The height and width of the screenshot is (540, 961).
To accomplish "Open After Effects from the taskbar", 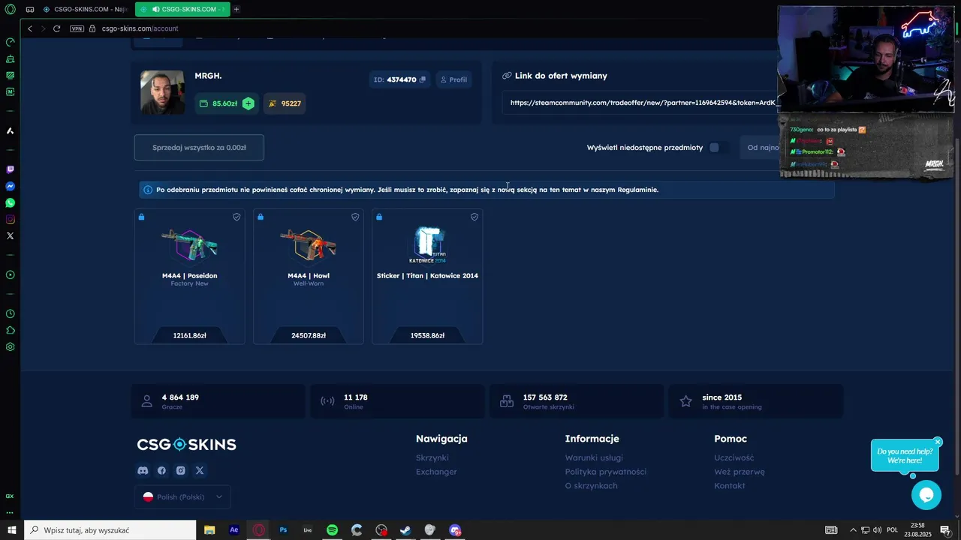I will (x=234, y=530).
